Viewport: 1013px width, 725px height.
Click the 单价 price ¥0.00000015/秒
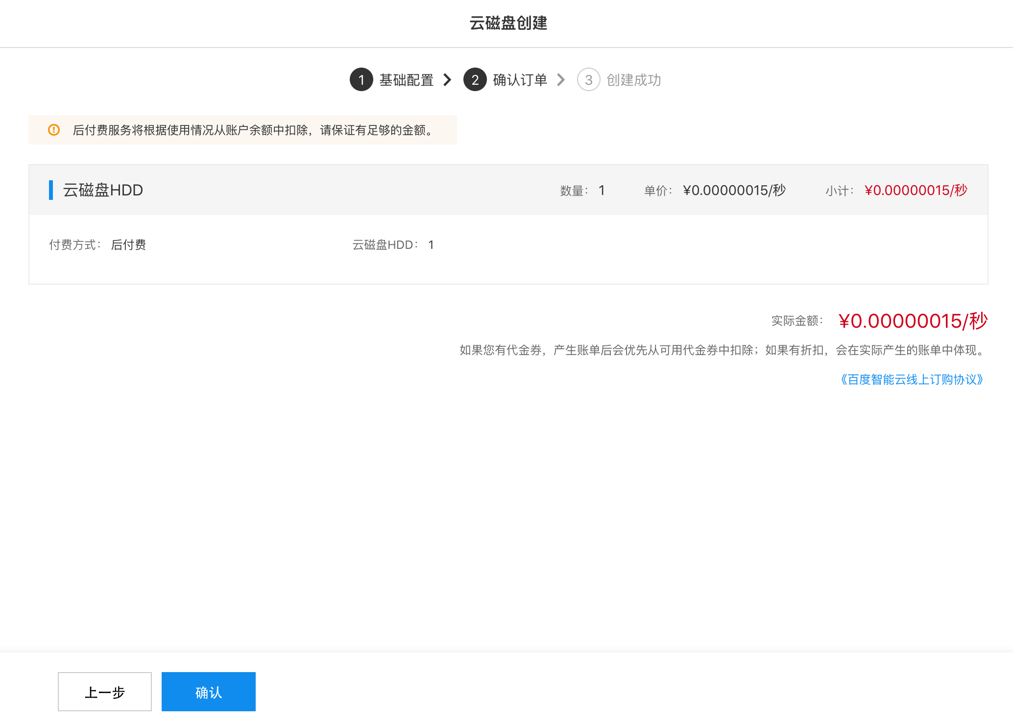734,190
